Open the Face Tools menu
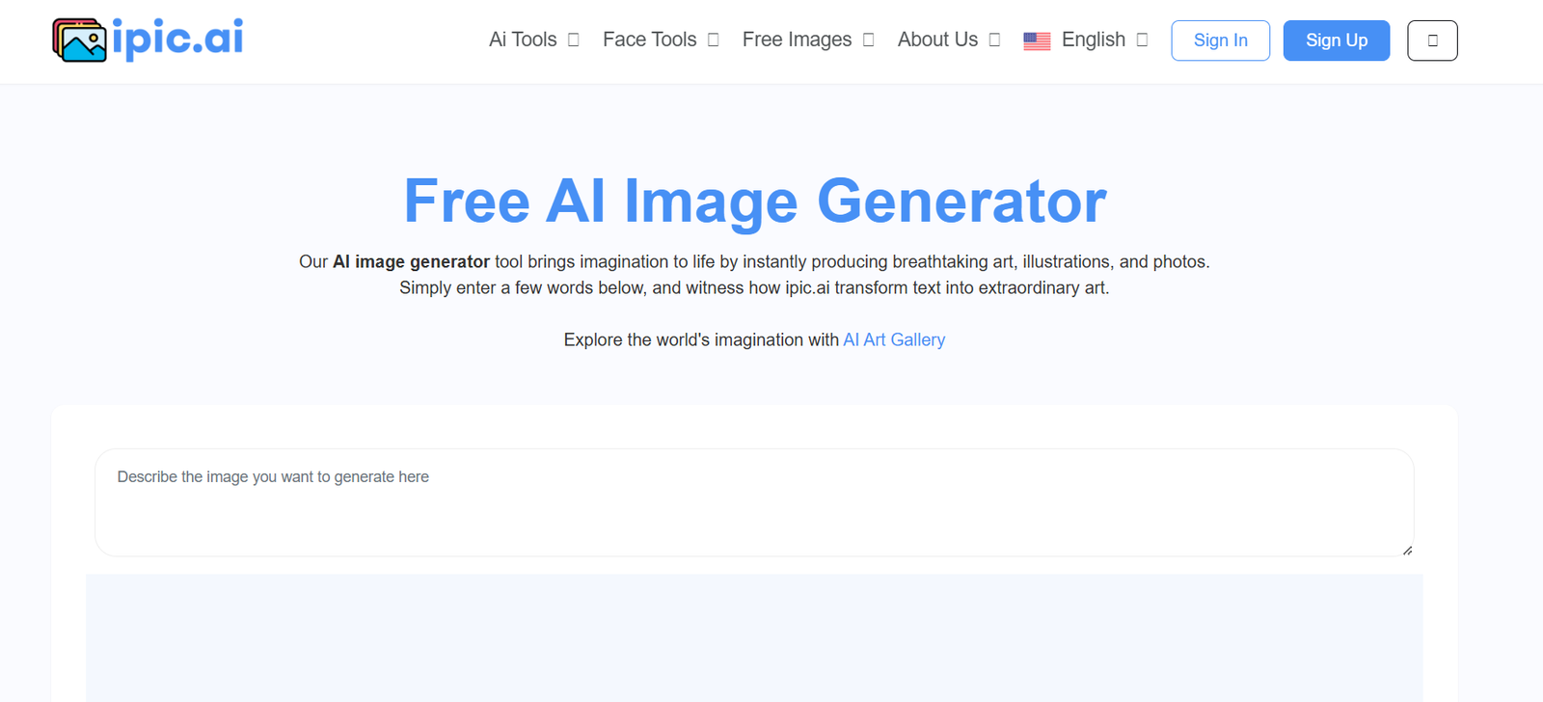1543x702 pixels. pos(649,40)
